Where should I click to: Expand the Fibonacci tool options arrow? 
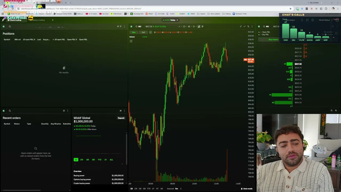(x=191, y=26)
